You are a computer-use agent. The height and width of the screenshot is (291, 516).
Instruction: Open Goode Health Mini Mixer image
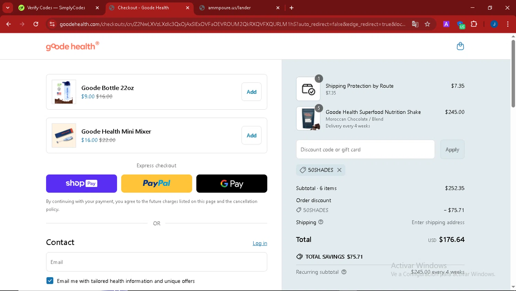pyautogui.click(x=64, y=135)
